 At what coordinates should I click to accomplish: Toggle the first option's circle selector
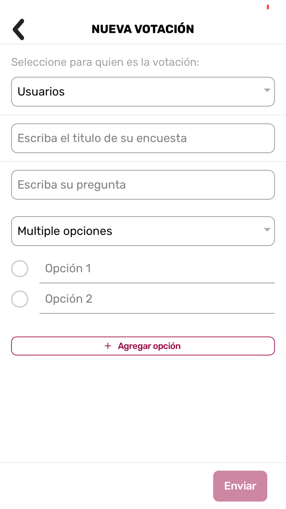coord(20,268)
